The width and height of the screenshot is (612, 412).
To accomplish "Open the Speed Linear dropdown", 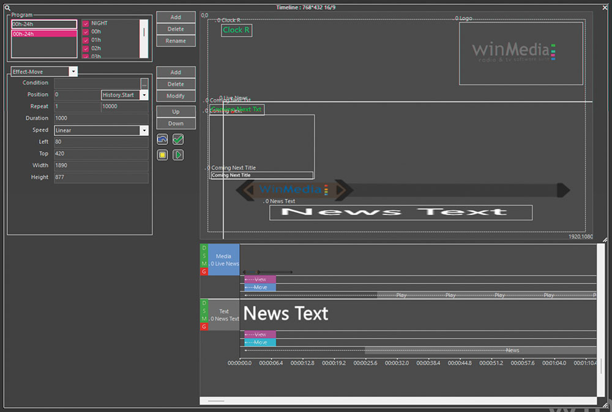I will 144,130.
